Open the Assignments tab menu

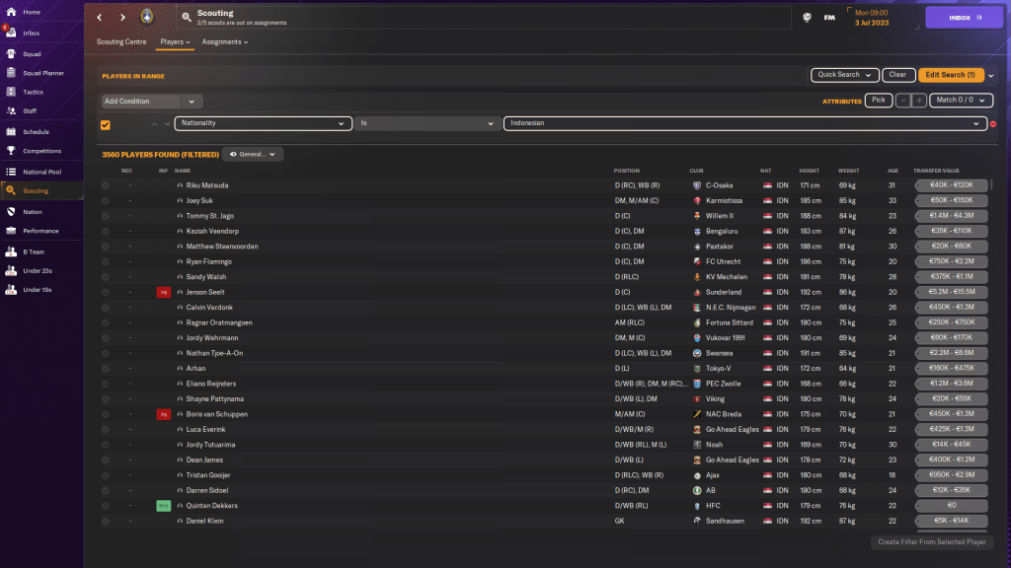[224, 42]
